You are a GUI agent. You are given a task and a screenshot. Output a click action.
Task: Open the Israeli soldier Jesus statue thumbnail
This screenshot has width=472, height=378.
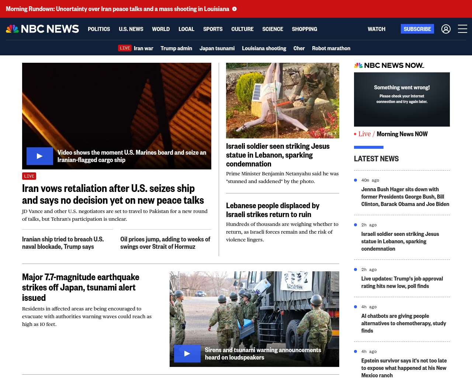coord(282,100)
